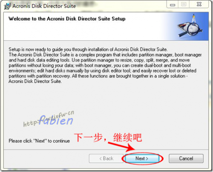This screenshot has width=213, height=172.
Task: Open the installer icon menu in title bar
Action: pos(7,6)
